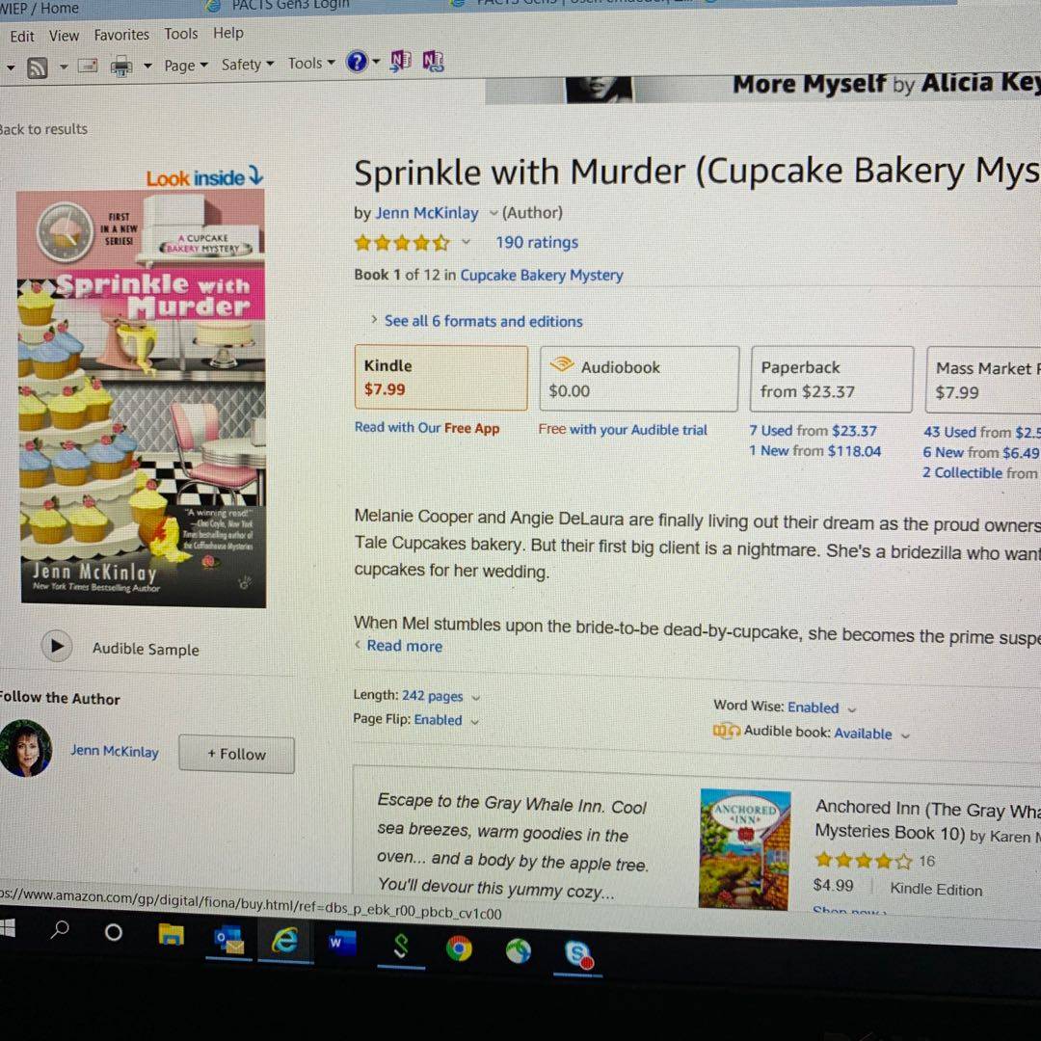Launch Google Chrome from the taskbar
The width and height of the screenshot is (1041, 1041).
coord(459,948)
